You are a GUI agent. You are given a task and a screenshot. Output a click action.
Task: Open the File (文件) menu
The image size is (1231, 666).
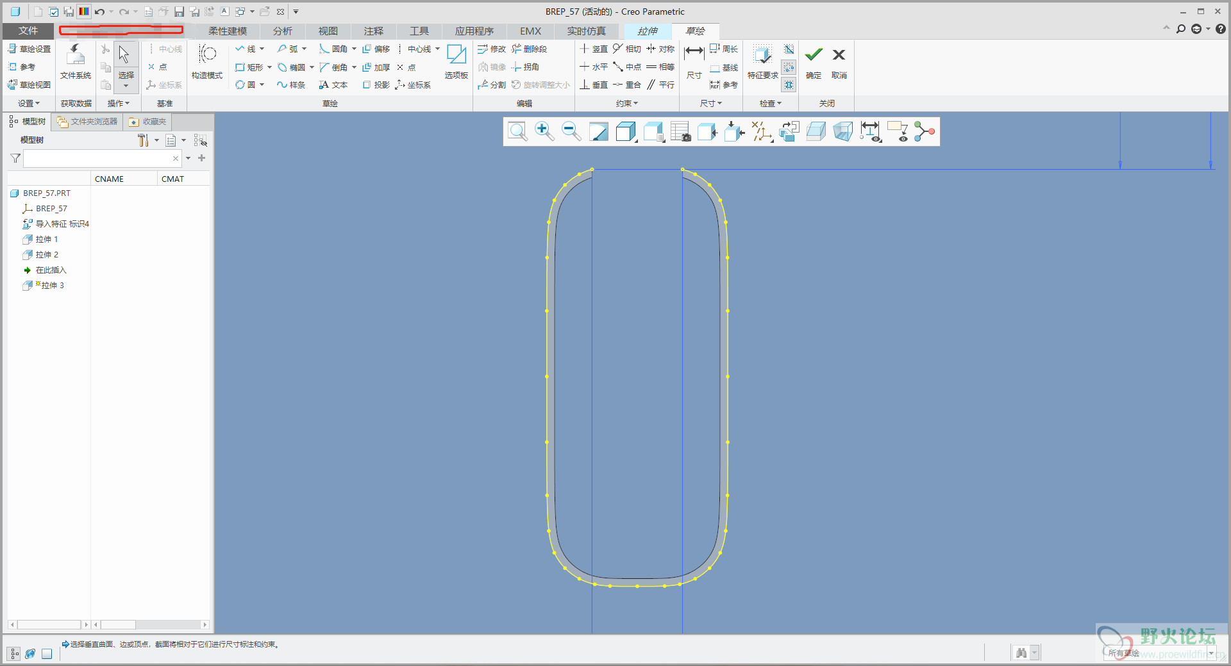click(x=28, y=31)
